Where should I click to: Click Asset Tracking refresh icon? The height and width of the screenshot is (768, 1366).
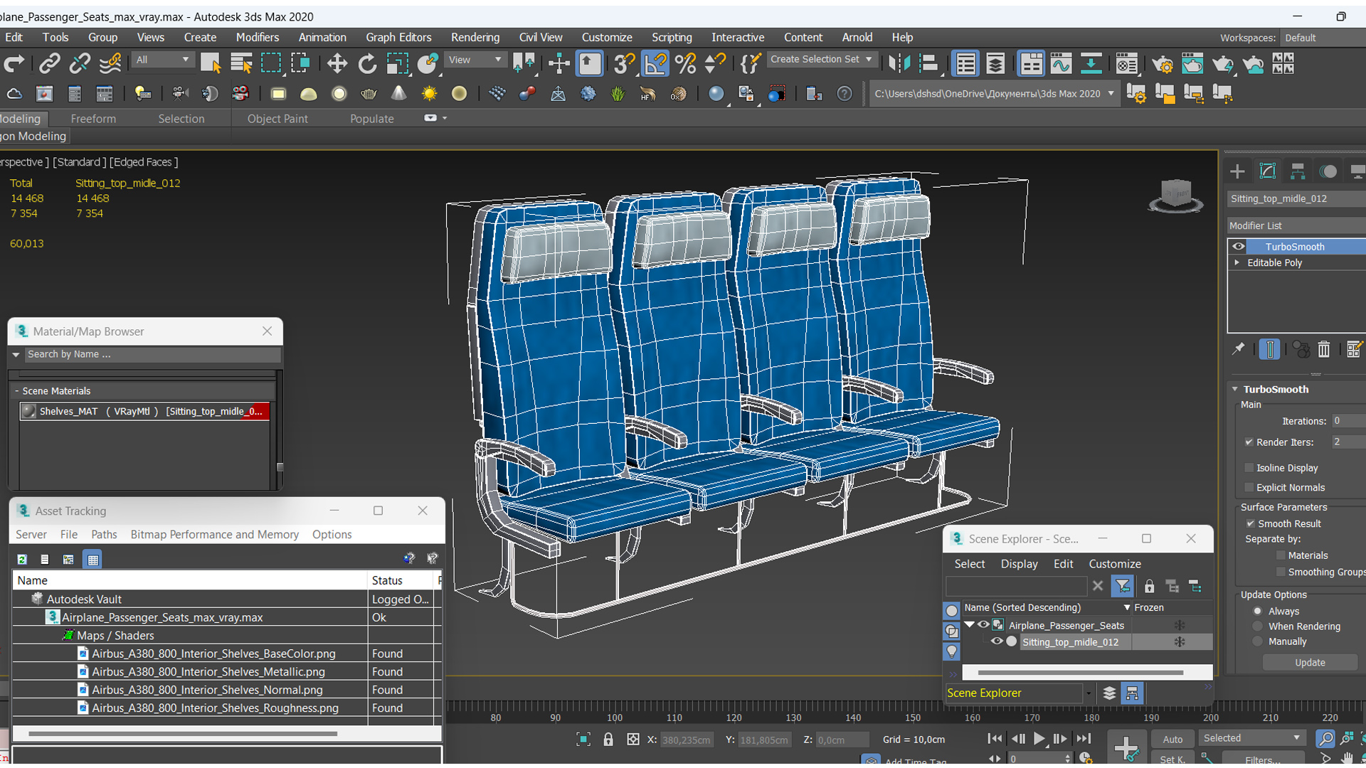click(x=22, y=560)
